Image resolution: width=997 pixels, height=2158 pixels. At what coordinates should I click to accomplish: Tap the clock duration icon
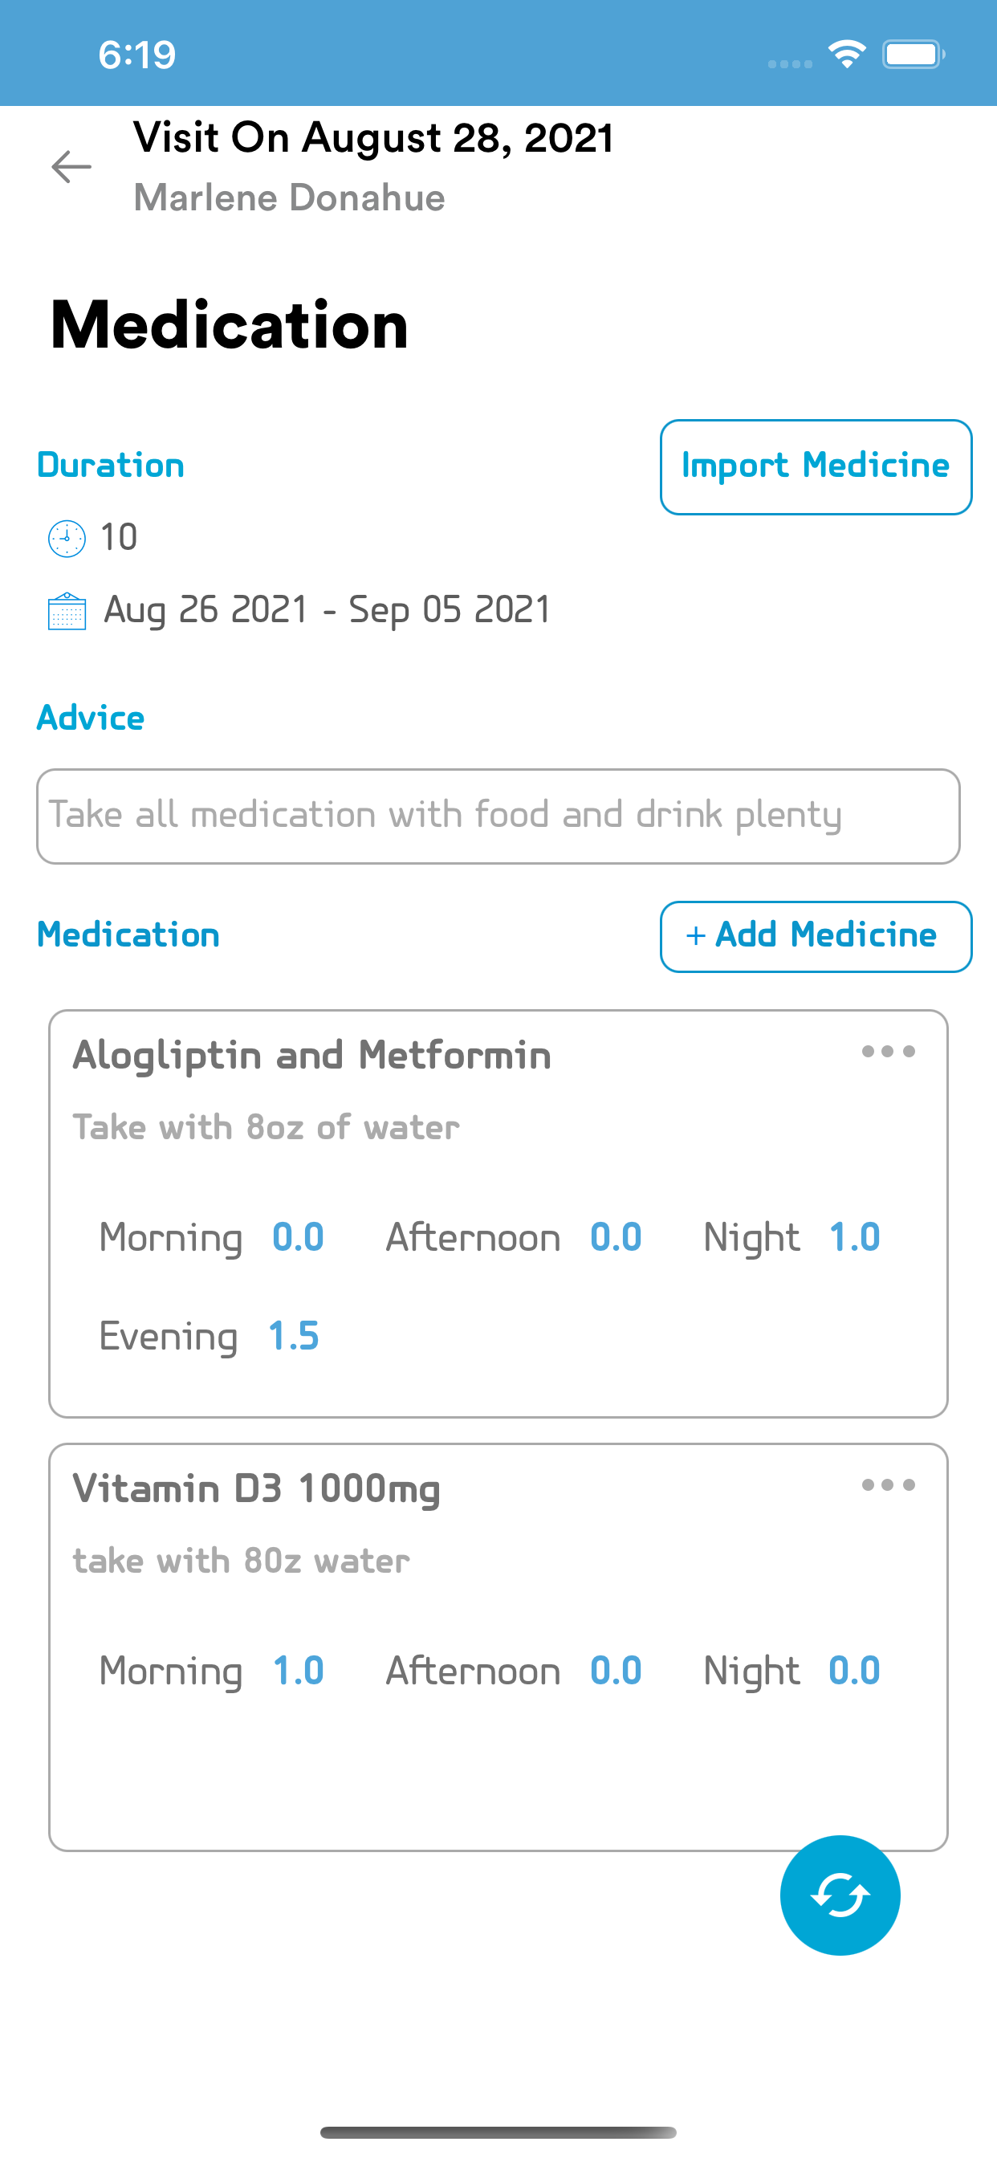point(67,538)
